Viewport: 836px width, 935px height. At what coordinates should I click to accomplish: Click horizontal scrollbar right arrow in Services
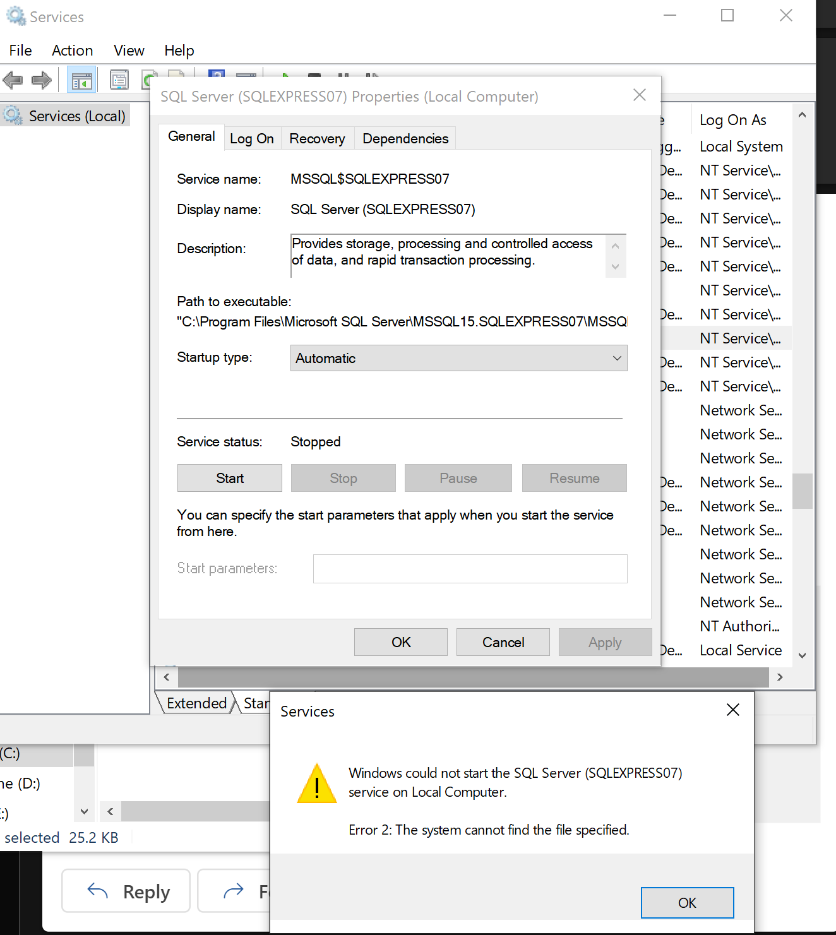pyautogui.click(x=780, y=677)
